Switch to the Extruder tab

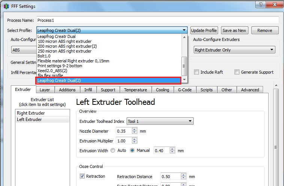[x=23, y=89]
